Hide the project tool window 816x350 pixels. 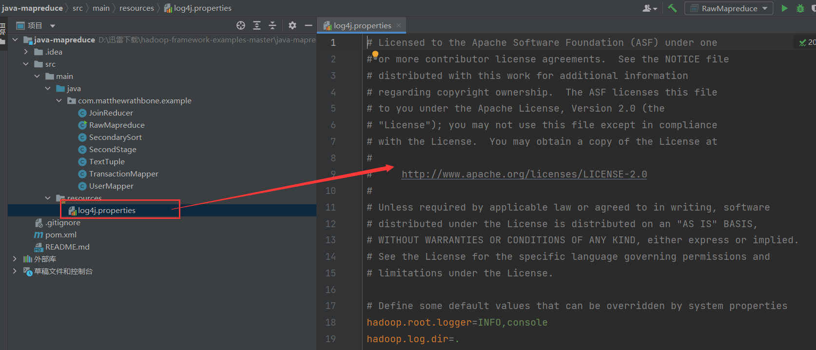click(x=308, y=25)
